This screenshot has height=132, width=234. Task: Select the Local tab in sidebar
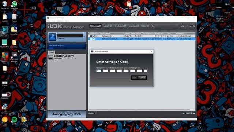52,52
